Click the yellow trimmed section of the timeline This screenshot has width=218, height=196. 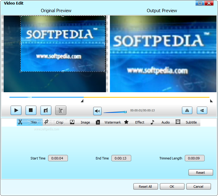146,97
